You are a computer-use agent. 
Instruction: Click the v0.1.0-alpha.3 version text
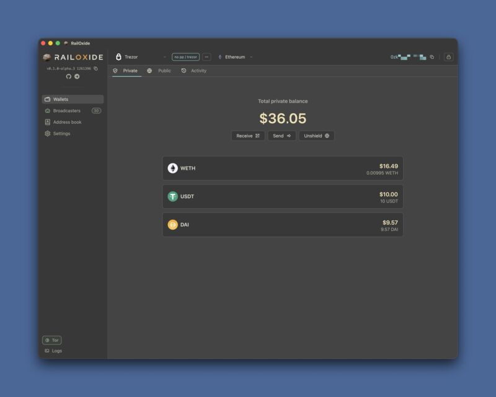[69, 68]
